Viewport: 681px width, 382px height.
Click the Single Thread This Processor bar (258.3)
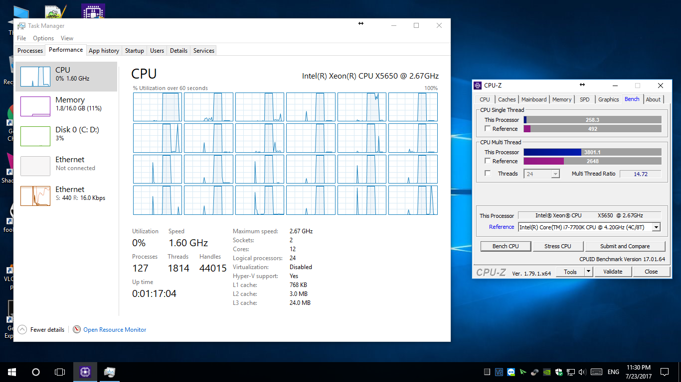(593, 120)
